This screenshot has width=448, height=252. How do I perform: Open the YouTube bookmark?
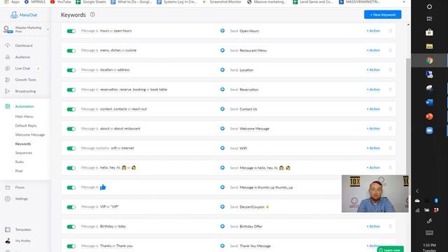click(x=61, y=1)
